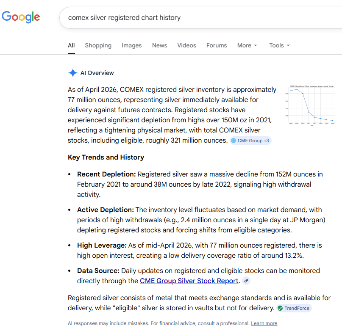Open the Videos tab

pyautogui.click(x=187, y=45)
